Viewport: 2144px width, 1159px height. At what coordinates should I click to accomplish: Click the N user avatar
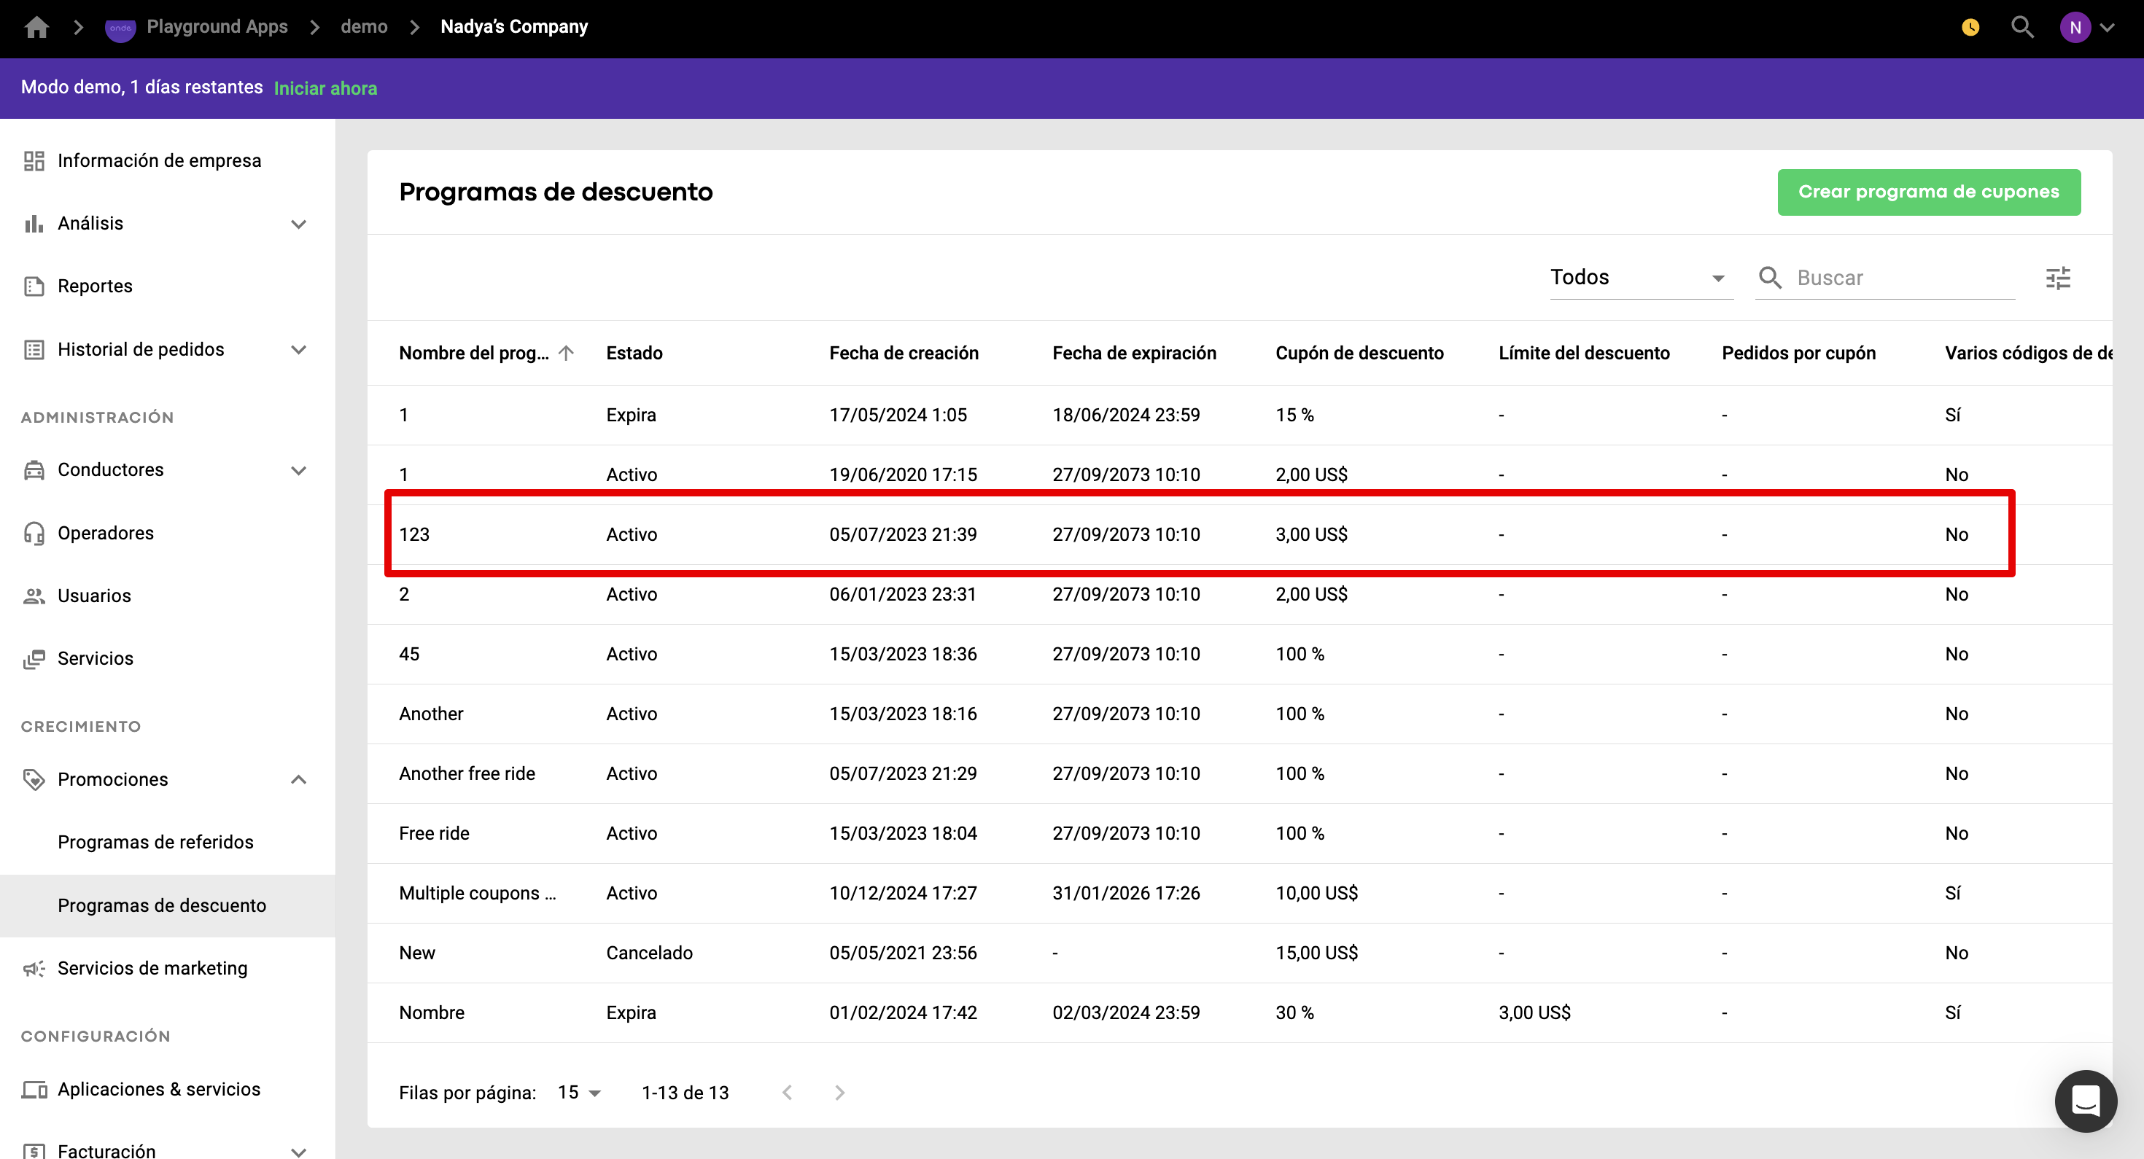[2075, 28]
